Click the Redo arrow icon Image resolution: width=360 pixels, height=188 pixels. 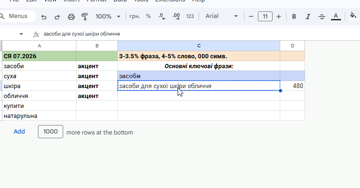point(57,17)
